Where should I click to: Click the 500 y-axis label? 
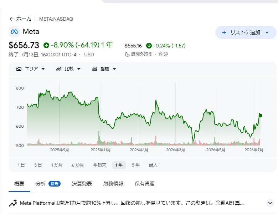click(x=20, y=146)
